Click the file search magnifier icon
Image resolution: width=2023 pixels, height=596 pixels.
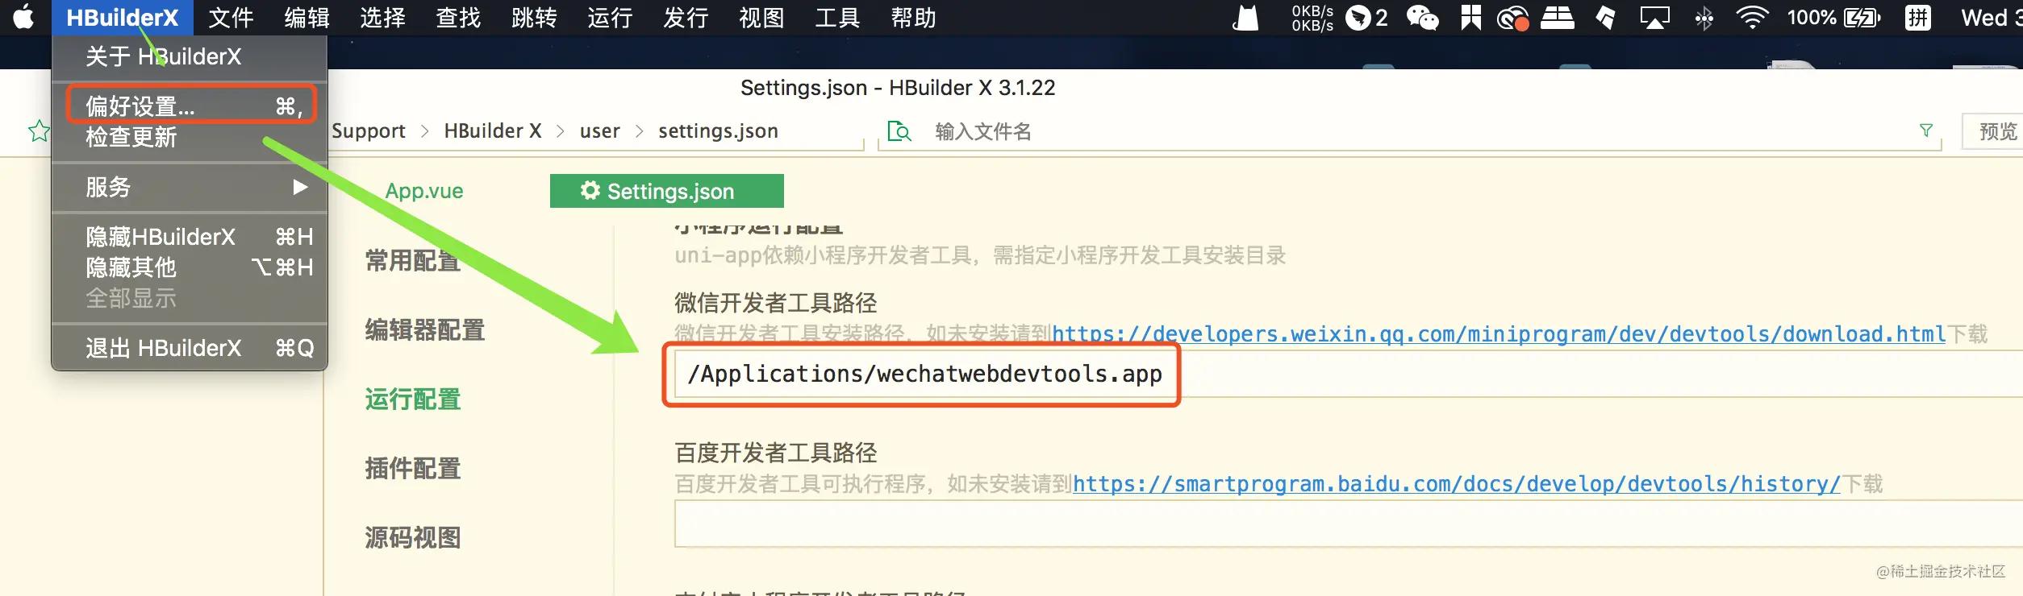pos(899,131)
